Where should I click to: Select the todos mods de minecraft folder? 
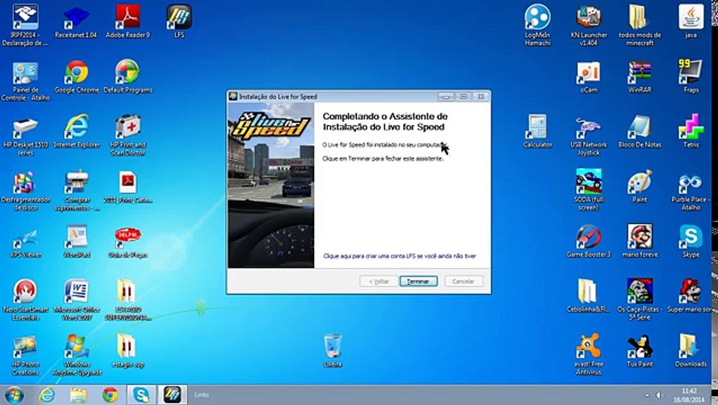click(x=640, y=25)
